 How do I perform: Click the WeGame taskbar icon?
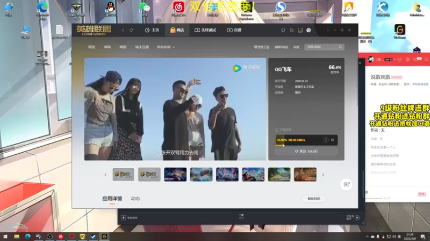(x=104, y=237)
